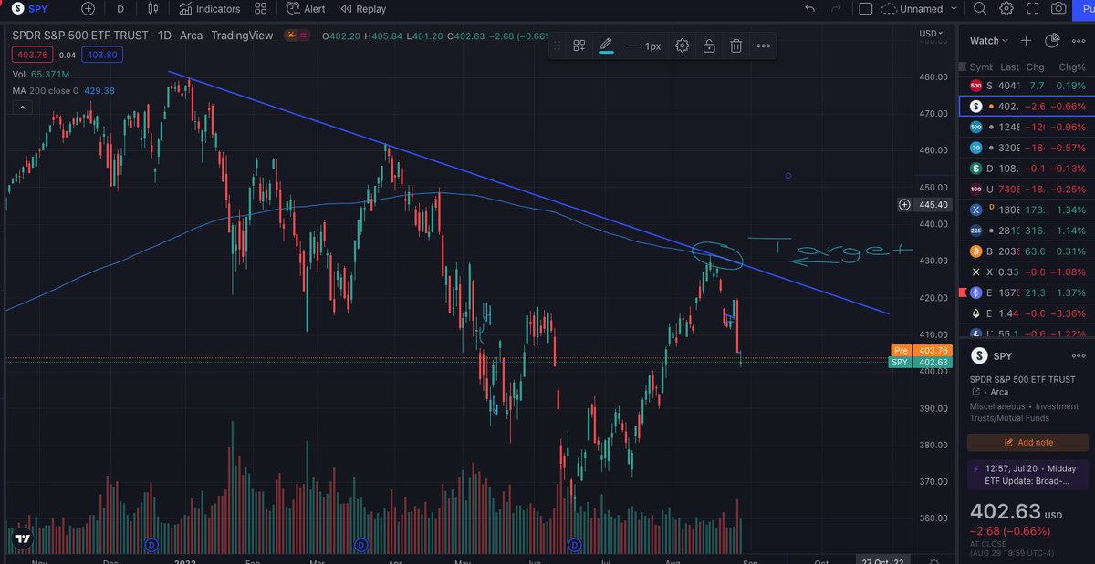
Task: Select the MA 200 close indicator legend
Action: coord(63,91)
